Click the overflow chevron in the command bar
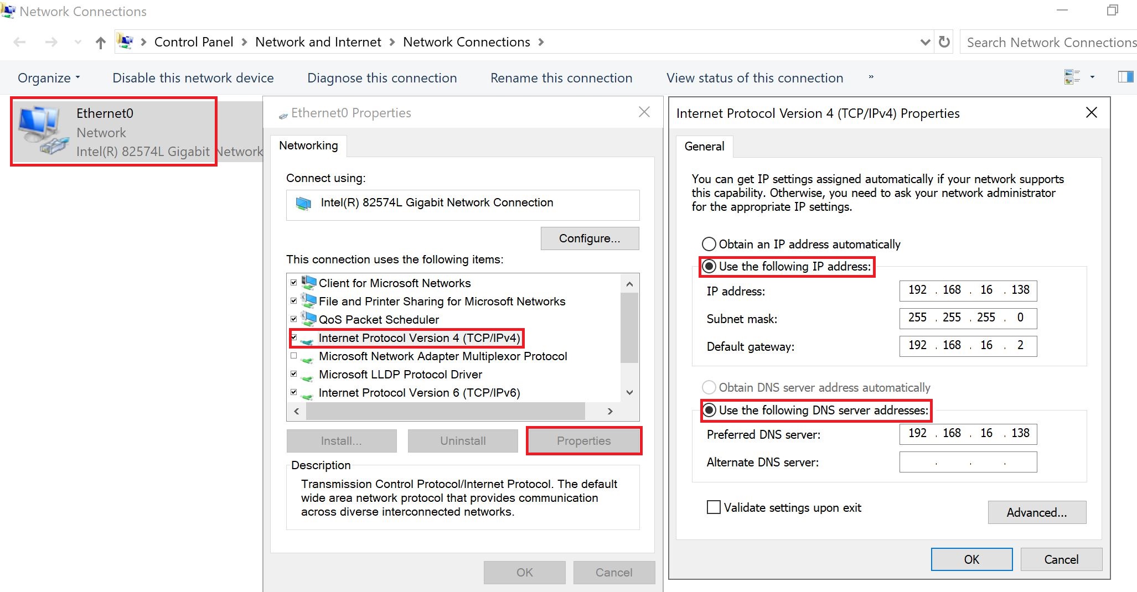Image resolution: width=1137 pixels, height=592 pixels. pos(870,78)
